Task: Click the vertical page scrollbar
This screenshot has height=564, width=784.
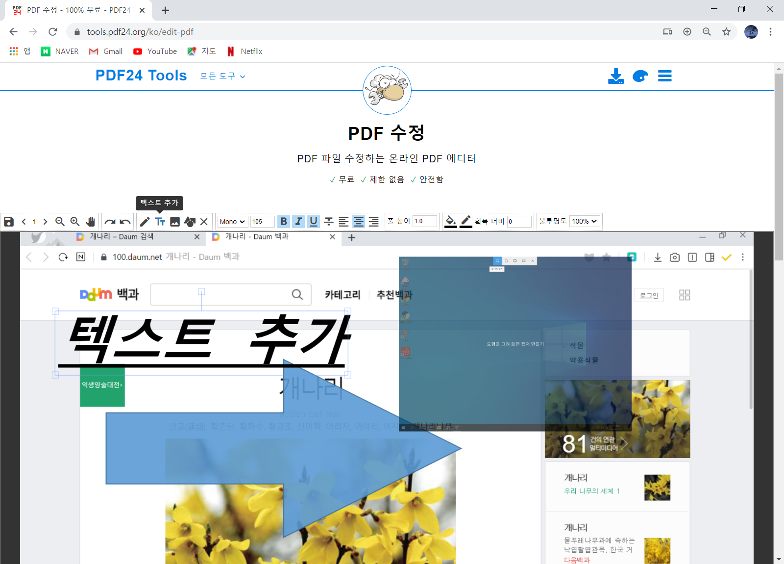Action: [779, 167]
